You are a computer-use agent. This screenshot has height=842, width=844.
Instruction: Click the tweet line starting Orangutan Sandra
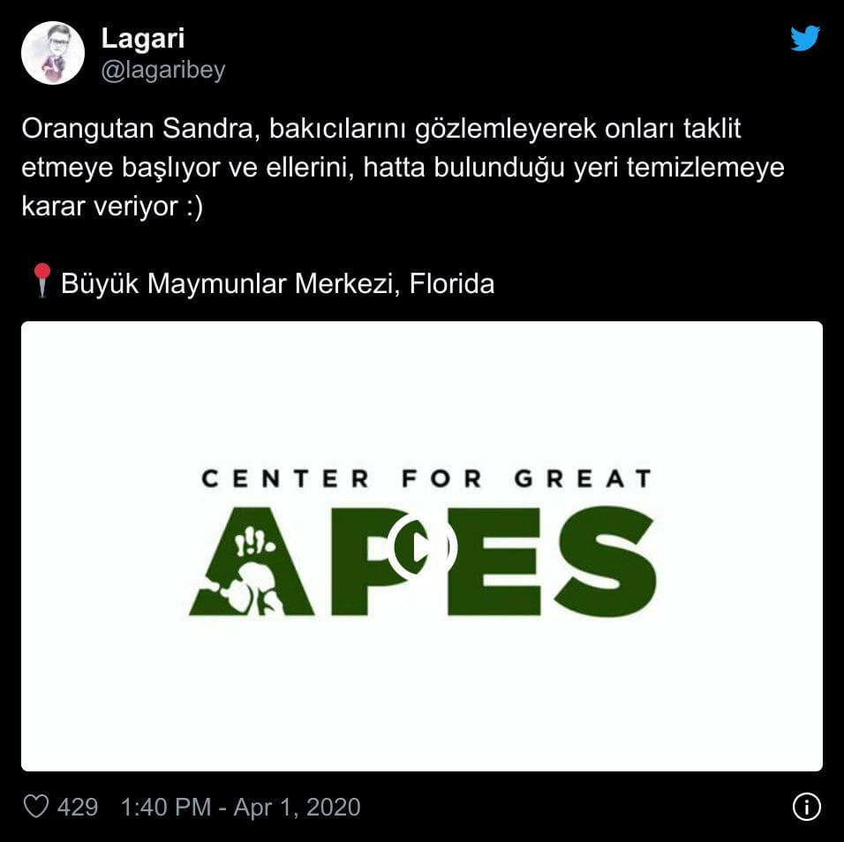[x=381, y=129]
